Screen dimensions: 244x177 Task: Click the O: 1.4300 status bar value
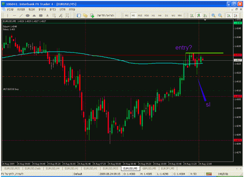pos(129,174)
